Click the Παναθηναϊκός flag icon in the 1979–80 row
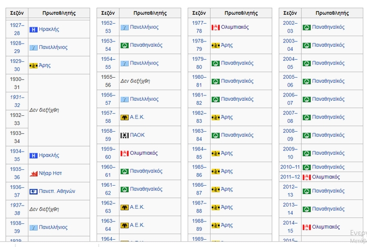This screenshot has width=367, height=247. [x=215, y=63]
